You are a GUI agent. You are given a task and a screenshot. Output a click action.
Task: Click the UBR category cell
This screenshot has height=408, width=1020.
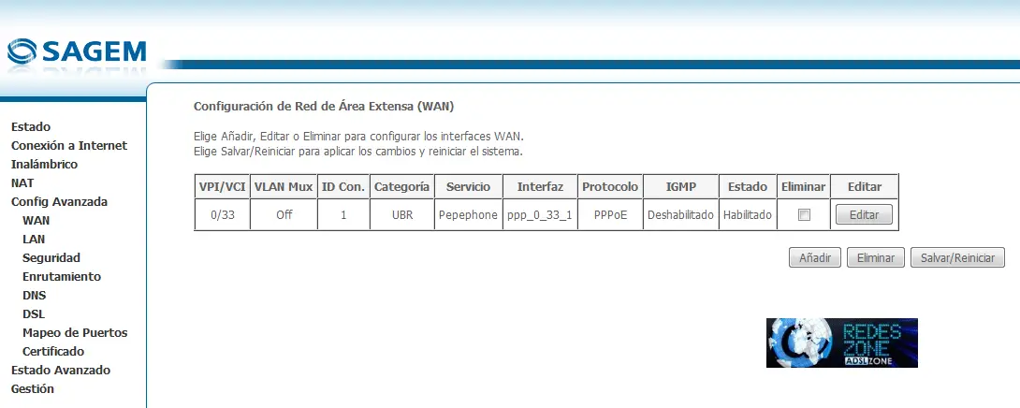(x=402, y=214)
